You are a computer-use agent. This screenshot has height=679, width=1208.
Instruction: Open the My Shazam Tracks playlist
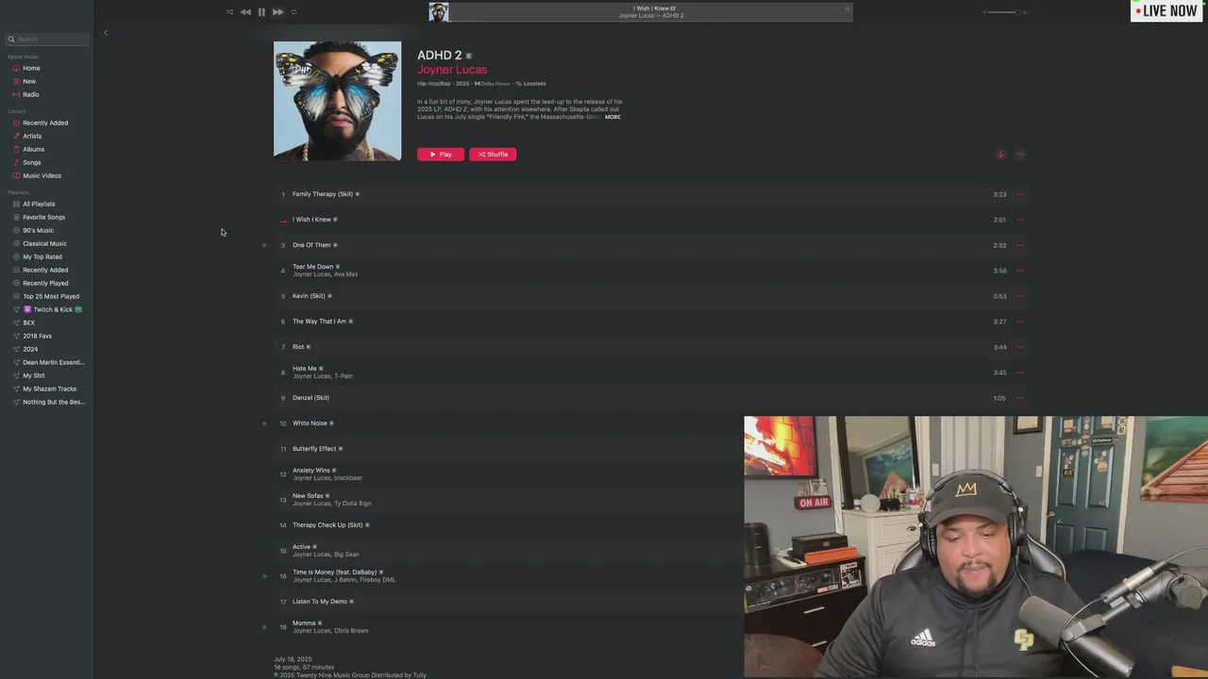pos(49,389)
